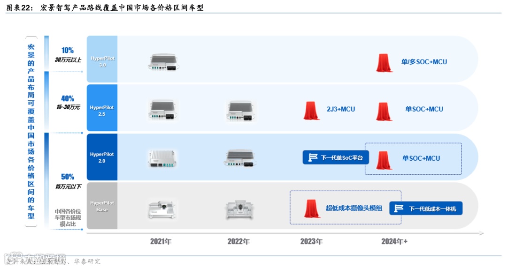Select the HyperPilot 2.0 row label
507x268 pixels.
point(102,157)
